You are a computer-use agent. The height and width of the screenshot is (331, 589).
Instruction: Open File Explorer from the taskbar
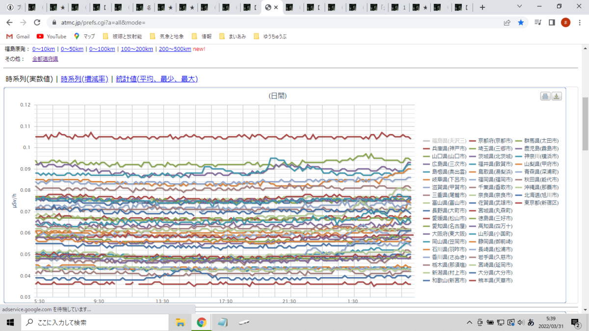pyautogui.click(x=180, y=322)
